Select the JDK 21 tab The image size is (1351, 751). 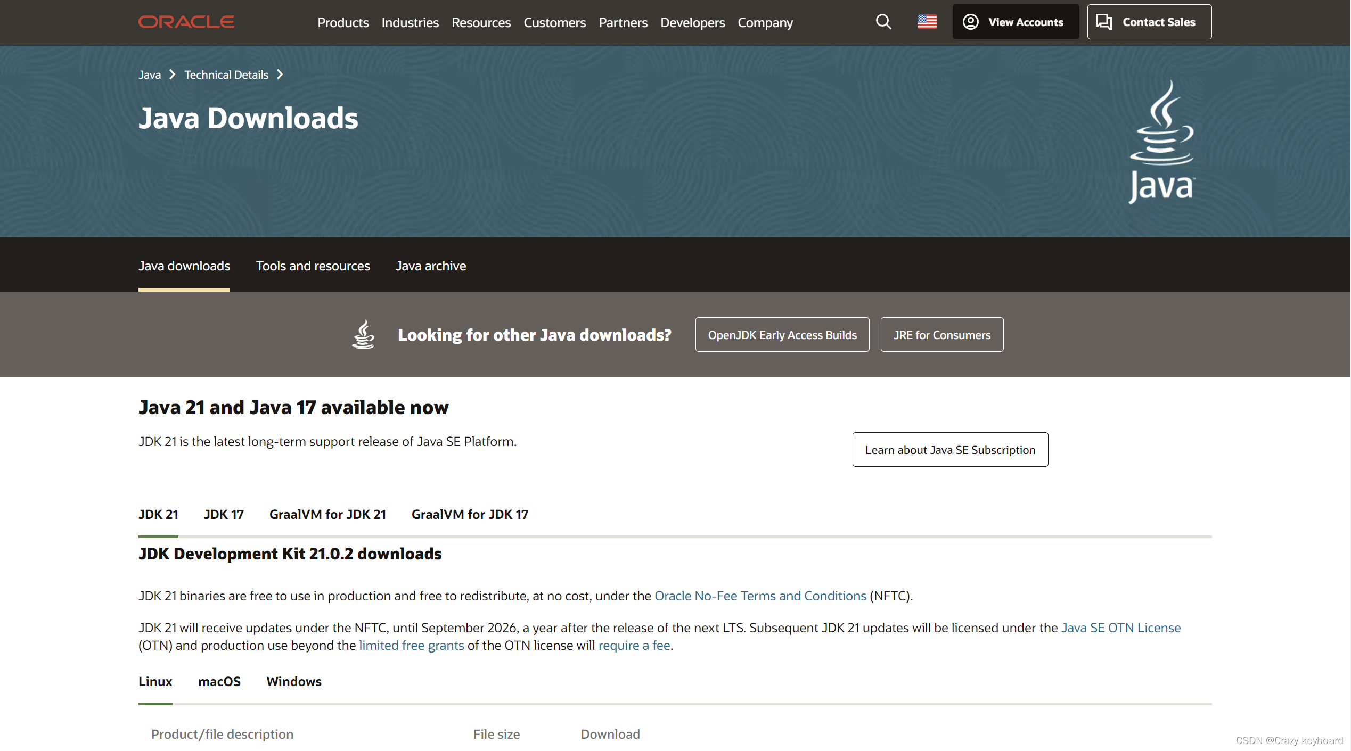coord(158,514)
